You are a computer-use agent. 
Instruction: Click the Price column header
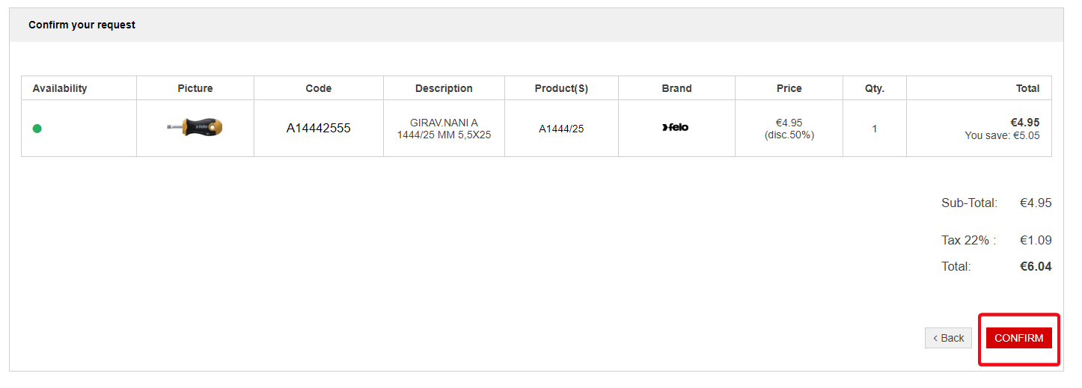coord(789,88)
